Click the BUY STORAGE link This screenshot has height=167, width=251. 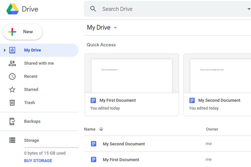pyautogui.click(x=38, y=161)
